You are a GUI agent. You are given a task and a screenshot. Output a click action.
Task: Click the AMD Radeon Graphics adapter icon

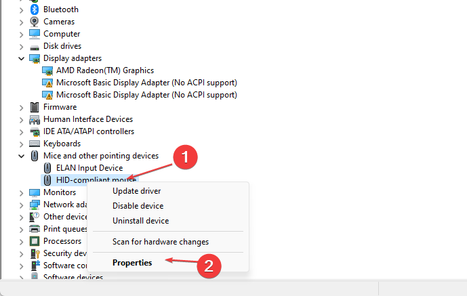tap(47, 70)
